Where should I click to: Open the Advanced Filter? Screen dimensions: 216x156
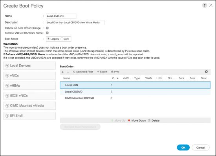tap(83, 72)
